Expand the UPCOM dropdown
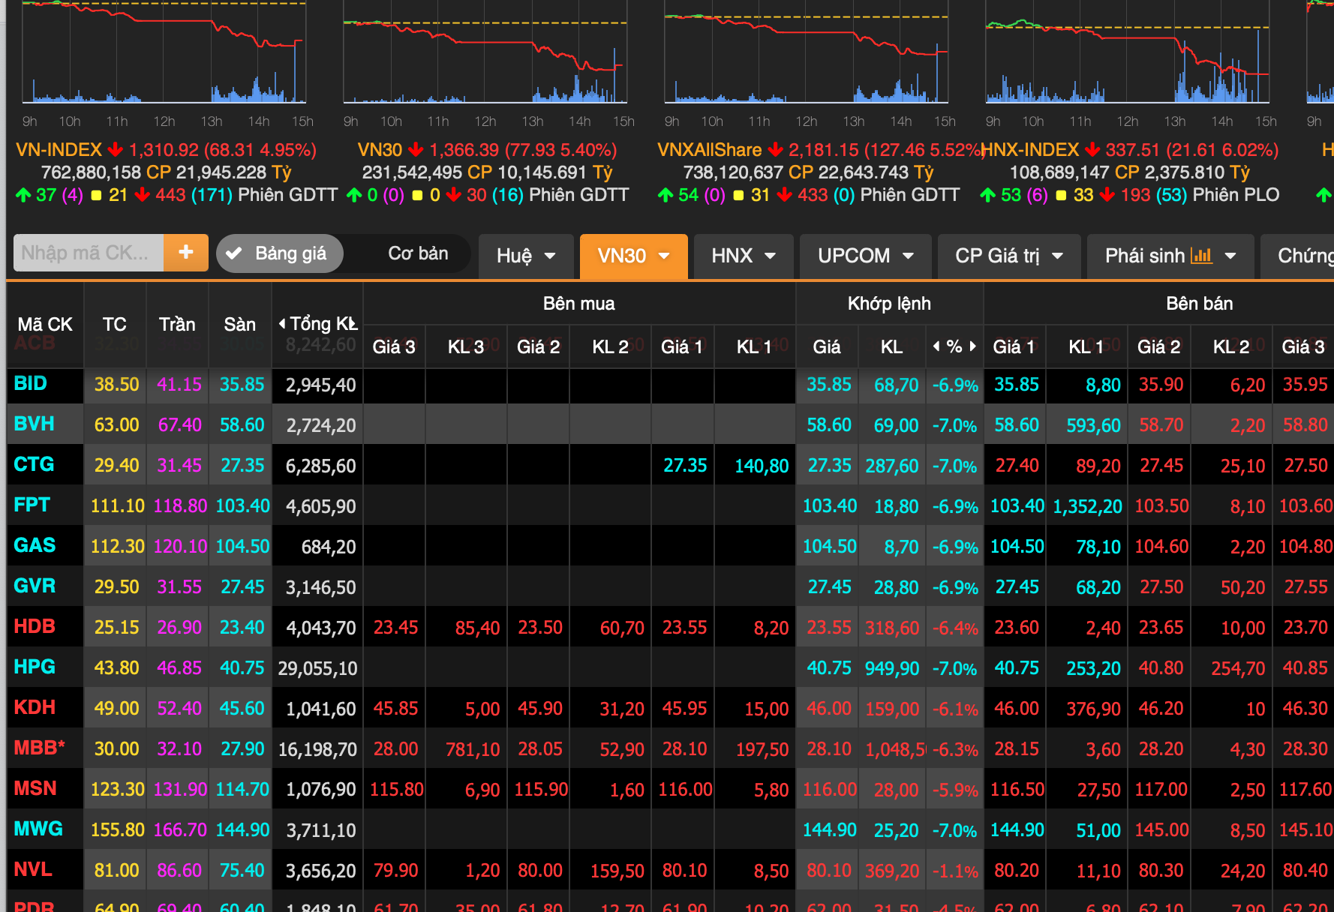 (x=865, y=256)
